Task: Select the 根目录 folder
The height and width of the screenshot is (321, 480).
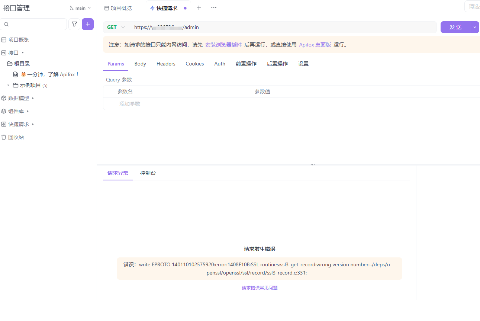Action: (22, 64)
